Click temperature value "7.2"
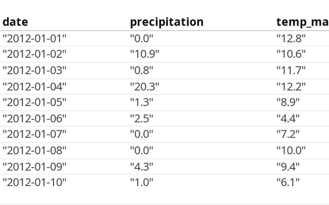329x205 pixels. pos(288,134)
